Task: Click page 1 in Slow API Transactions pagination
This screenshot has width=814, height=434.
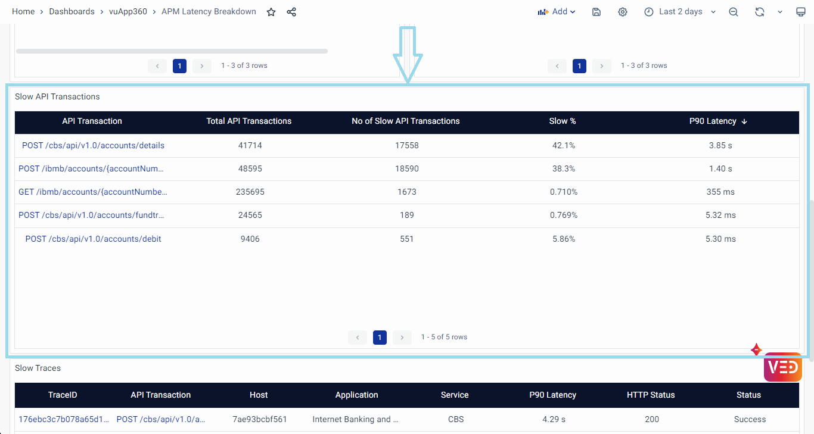Action: [x=380, y=338]
